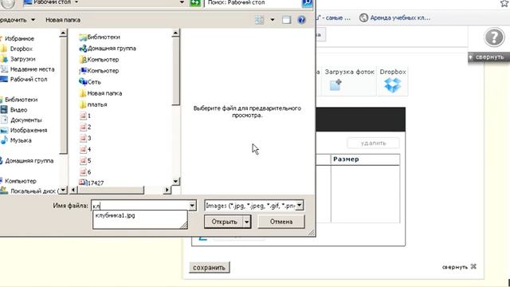
Task: Click the Отмена button
Action: (281, 222)
